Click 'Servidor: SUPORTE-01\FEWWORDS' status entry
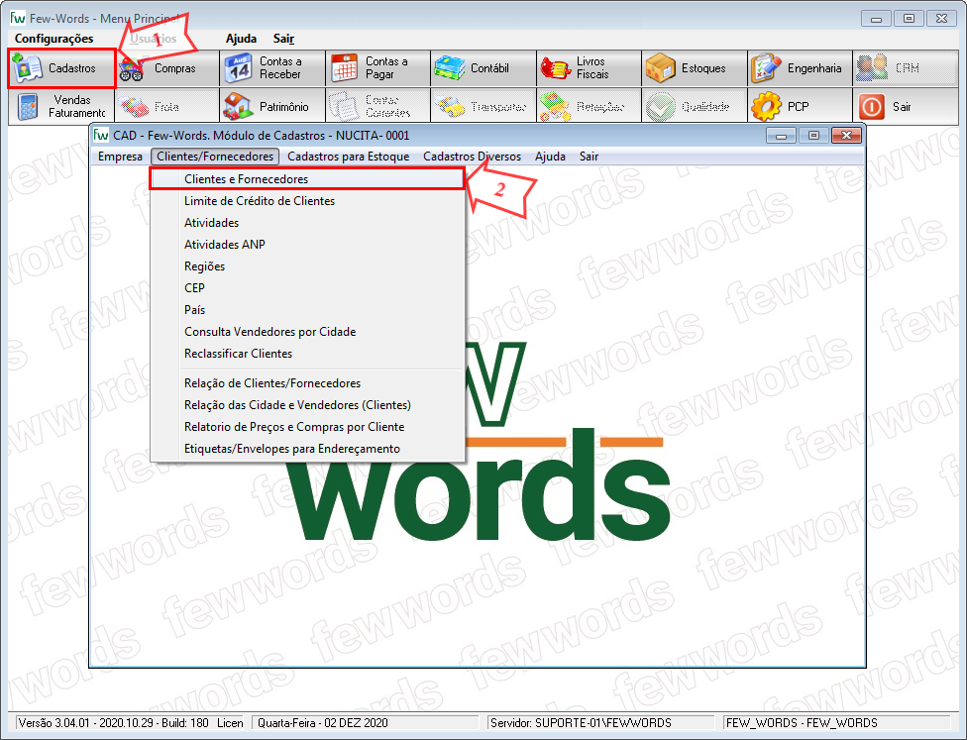 click(581, 723)
